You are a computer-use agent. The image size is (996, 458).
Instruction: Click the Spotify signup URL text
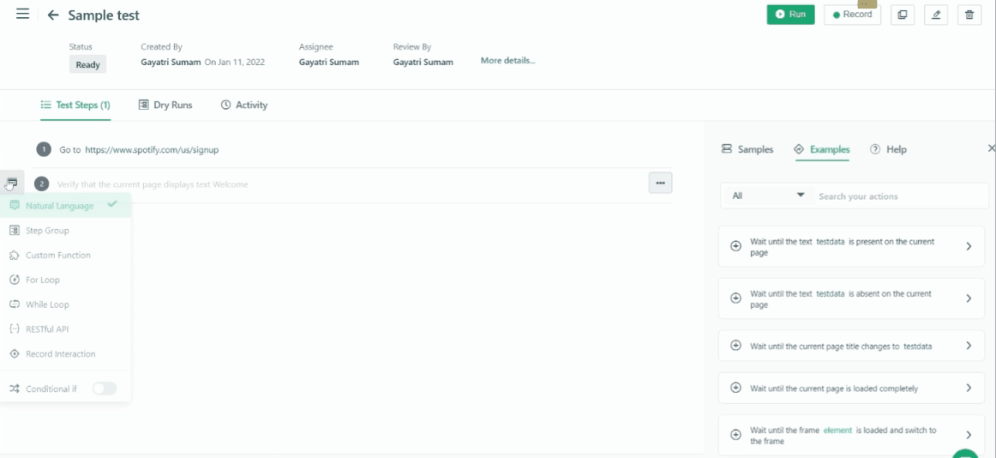point(152,150)
